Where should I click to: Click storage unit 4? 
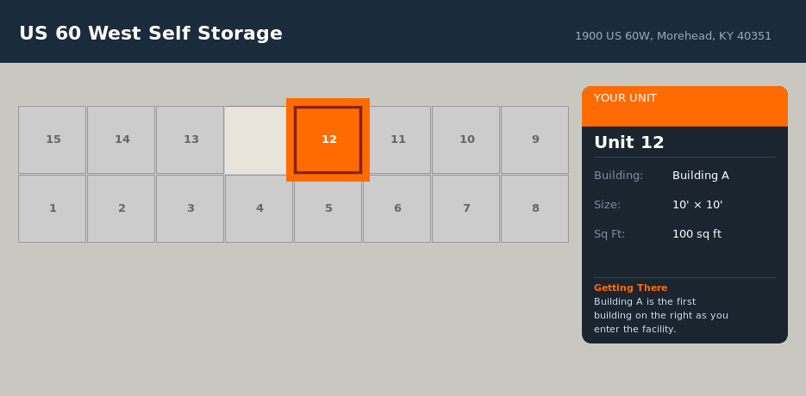click(x=259, y=208)
